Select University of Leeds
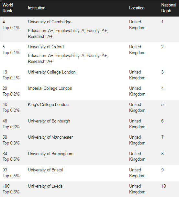 click(x=45, y=186)
